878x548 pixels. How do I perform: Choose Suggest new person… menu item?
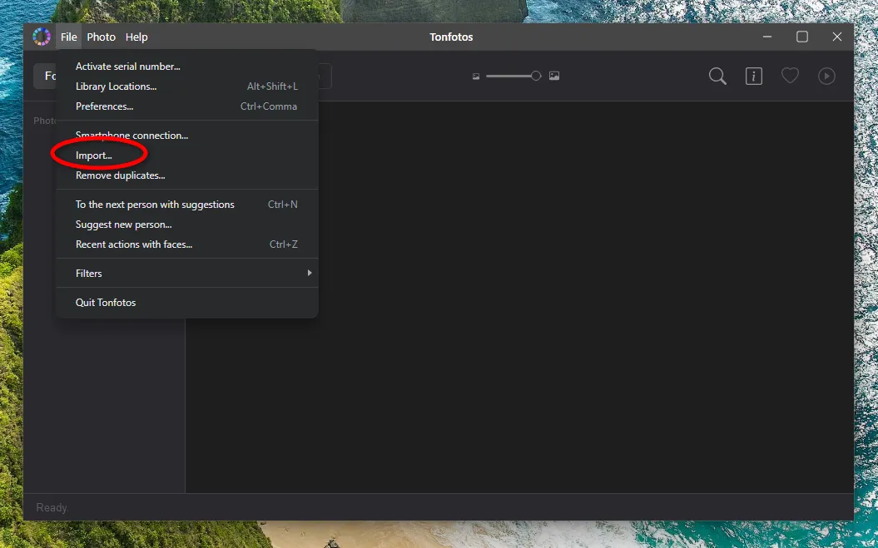pos(187,225)
